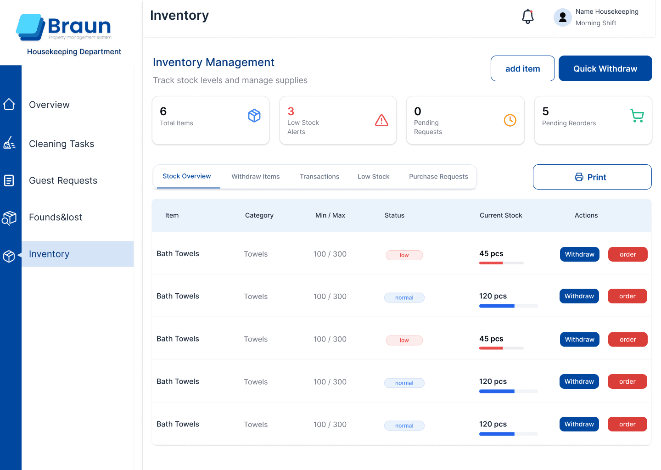Click the Braun logo
The image size is (661, 470).
click(64, 28)
